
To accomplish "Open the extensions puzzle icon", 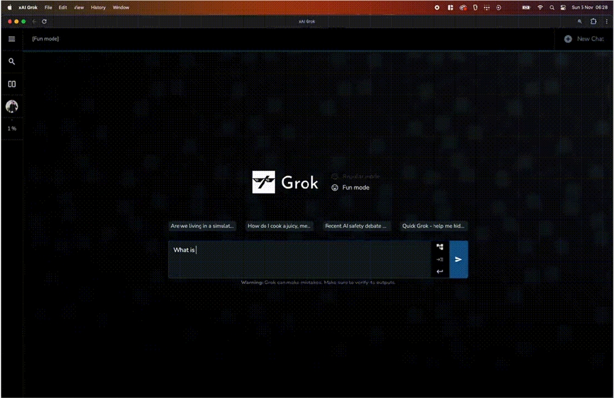I will [593, 21].
